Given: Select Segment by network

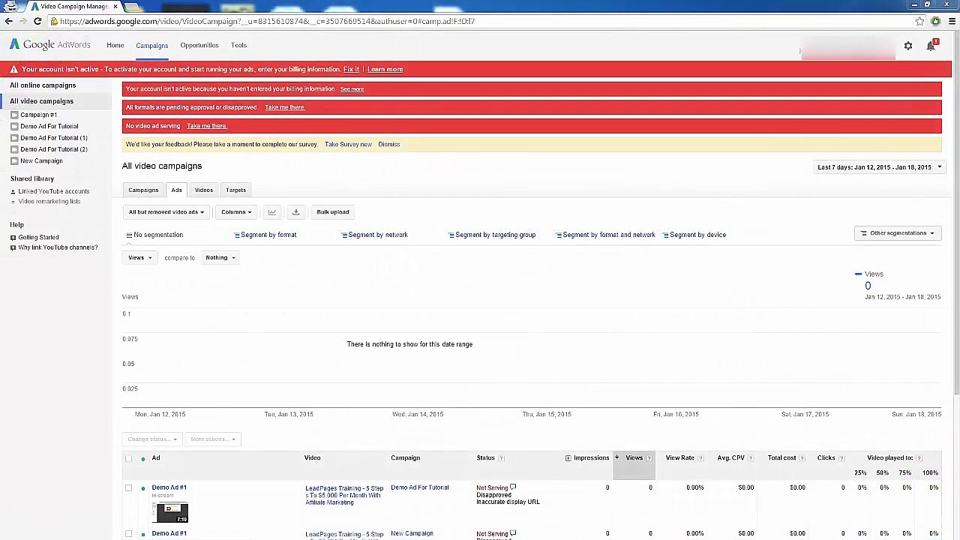Looking at the screenshot, I should [x=374, y=235].
